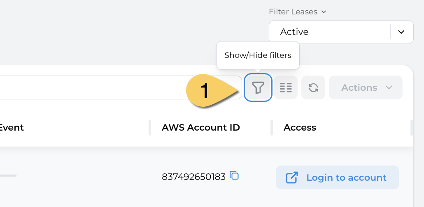Viewport: 424px width, 207px height.
Task: Click the Event column header
Action: (x=12, y=127)
